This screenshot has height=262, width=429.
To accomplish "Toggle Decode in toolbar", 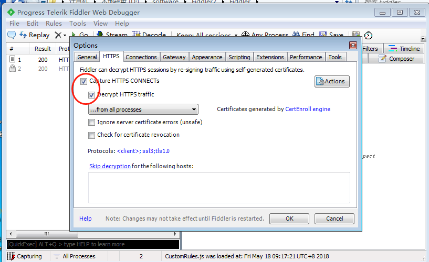I will 149,35.
